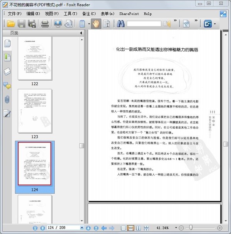
Task: Select the Hand tool
Action: pyautogui.click(x=96, y=23)
